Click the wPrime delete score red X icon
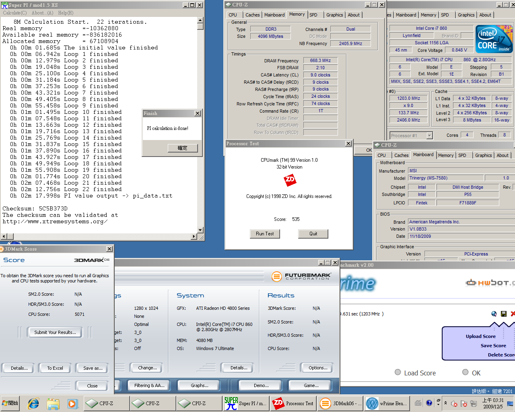The height and width of the screenshot is (412, 515). coord(513,313)
